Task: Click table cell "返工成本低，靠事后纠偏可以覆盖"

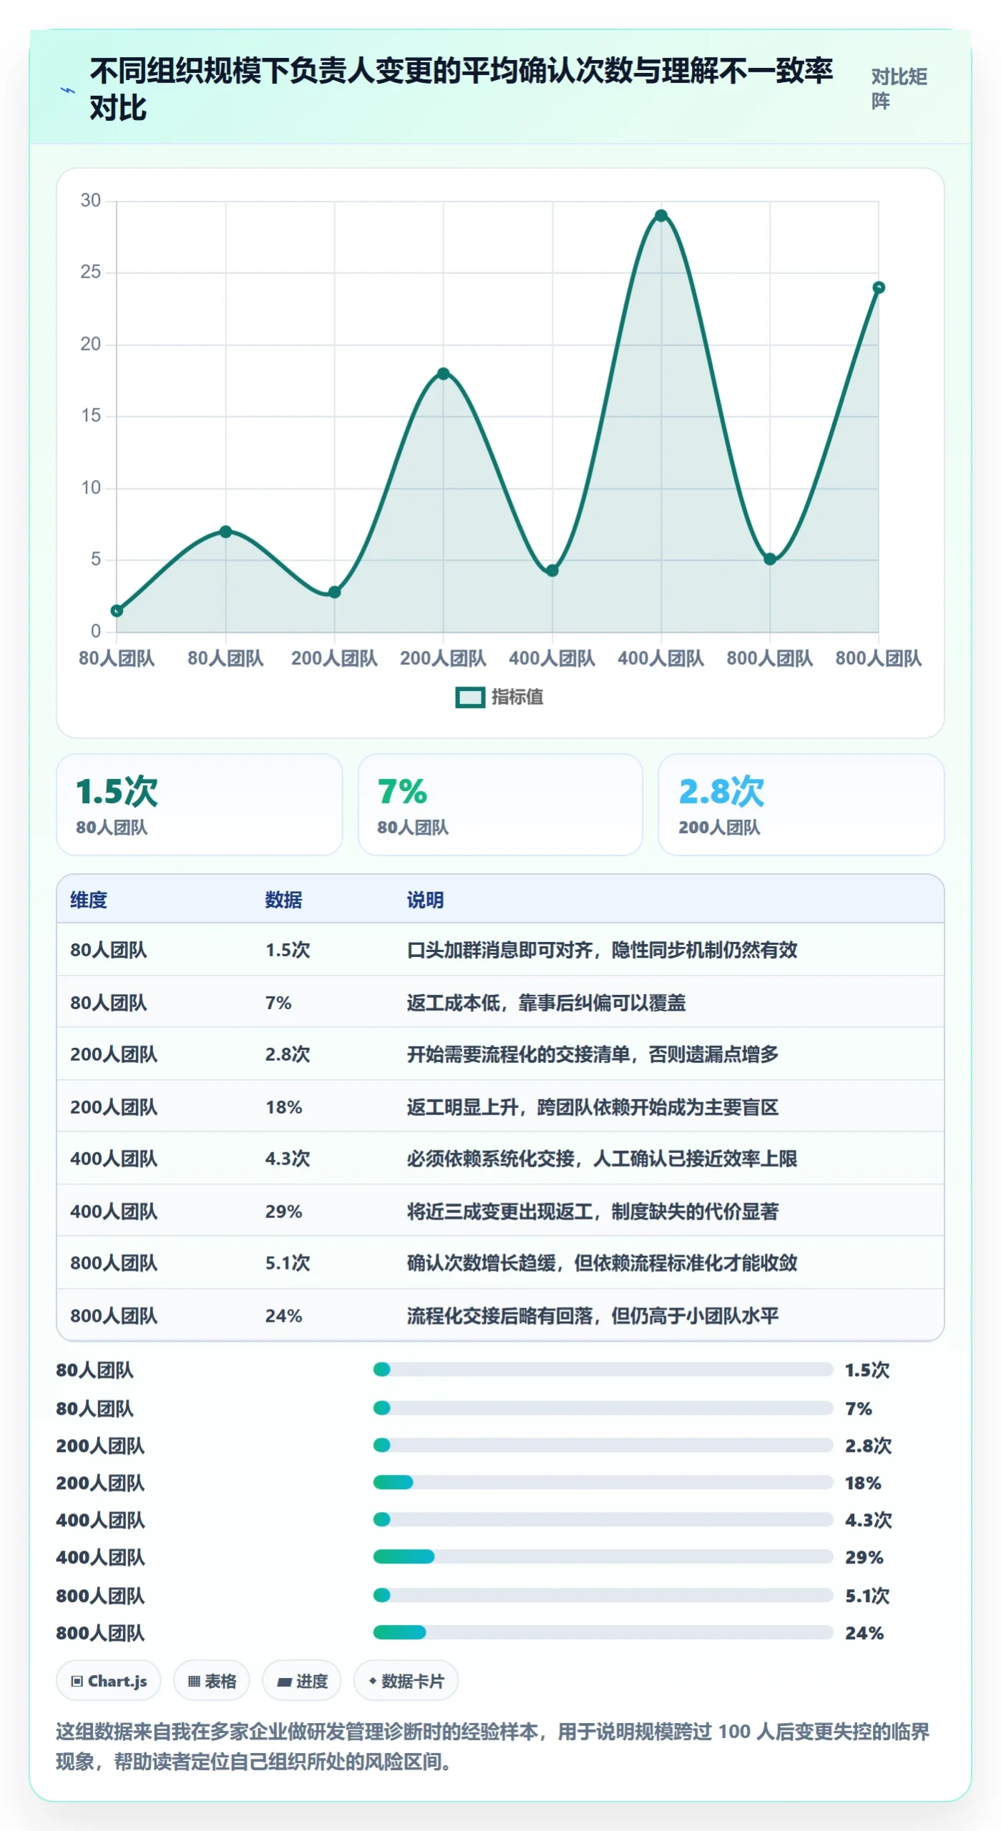Action: [x=546, y=1003]
